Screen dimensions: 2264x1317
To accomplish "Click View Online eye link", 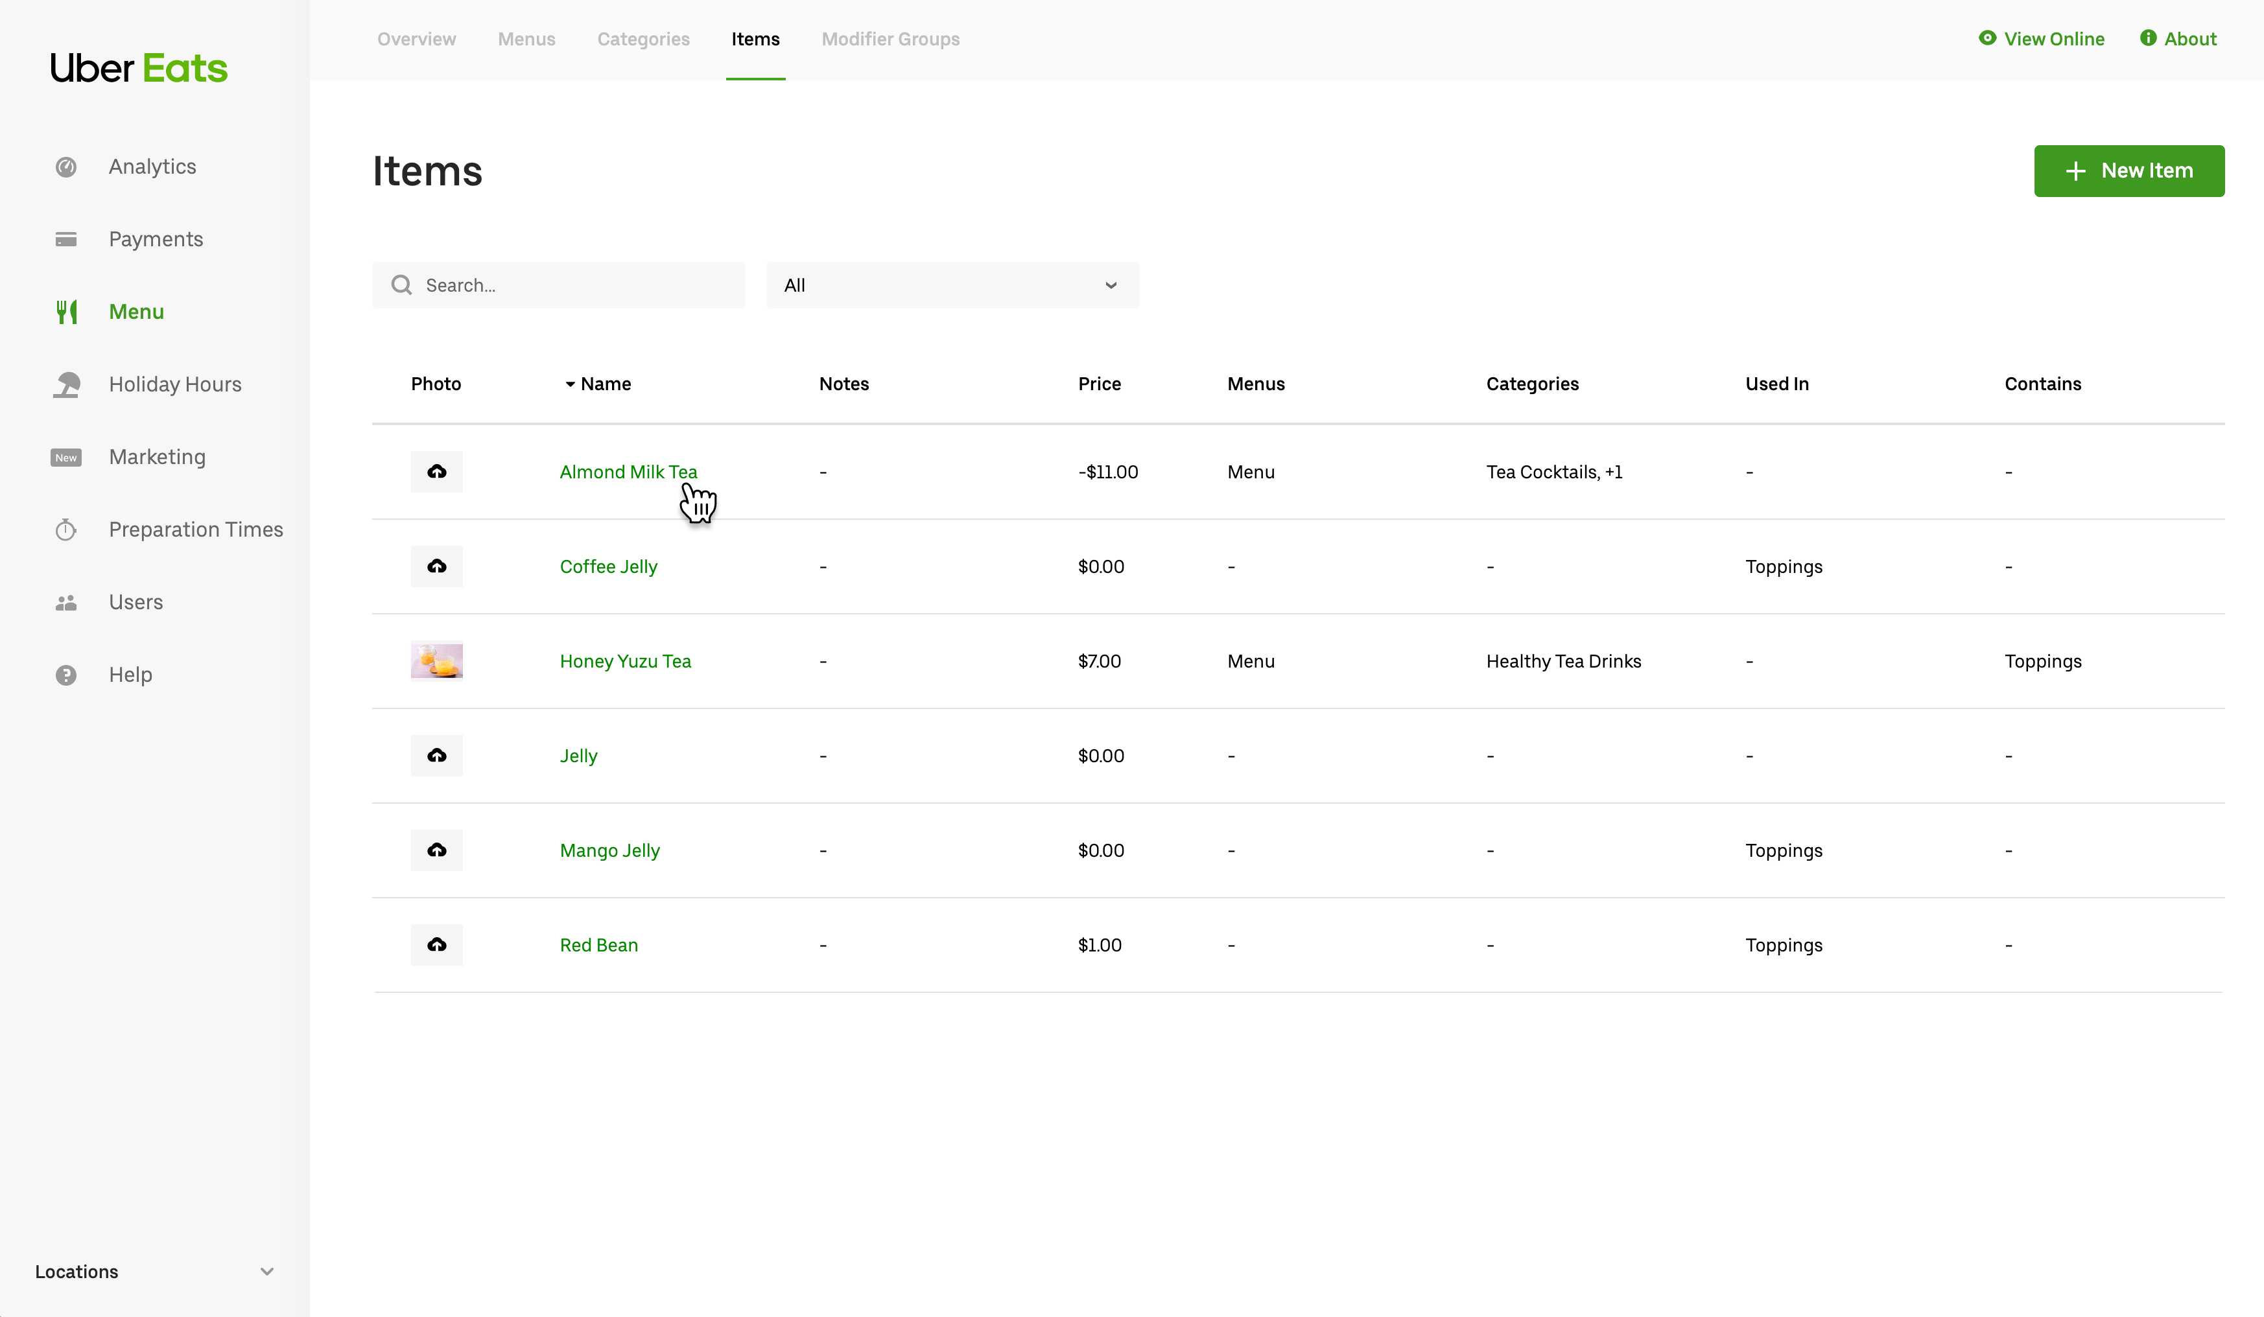I will pyautogui.click(x=2041, y=40).
